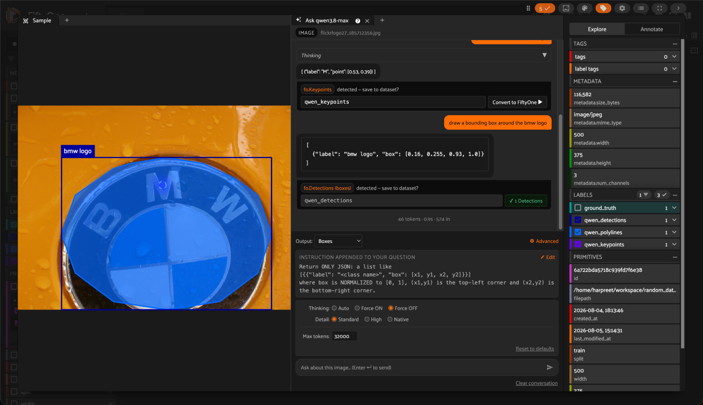The width and height of the screenshot is (703, 405).
Task: Uncheck the qwen_polylines label checkbox
Action: [577, 232]
